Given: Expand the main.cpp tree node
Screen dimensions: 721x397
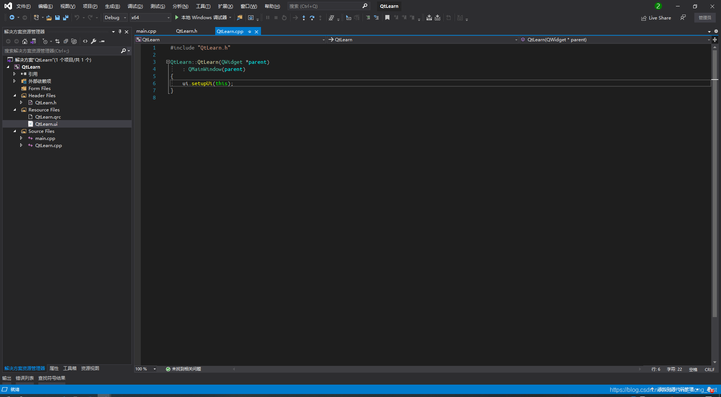Looking at the screenshot, I should tap(21, 138).
